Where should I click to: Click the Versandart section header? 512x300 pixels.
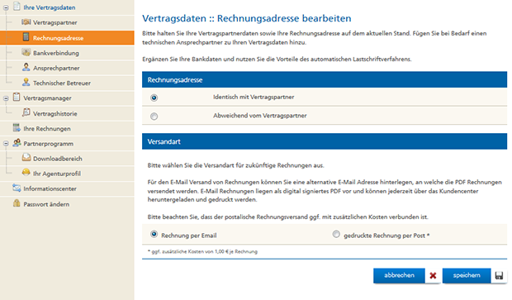[325, 141]
